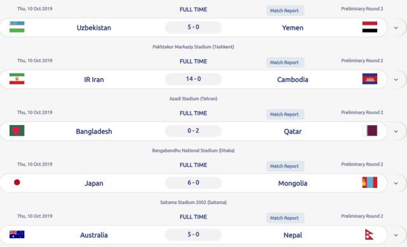Image resolution: width=407 pixels, height=247 pixels.
Task: Expand the IR Iran vs Cambodia match row
Action: [x=396, y=79]
